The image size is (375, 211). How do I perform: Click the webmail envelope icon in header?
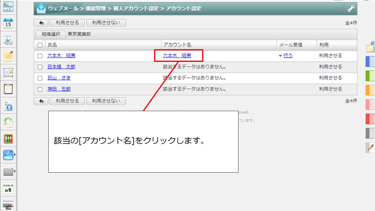pos(41,9)
